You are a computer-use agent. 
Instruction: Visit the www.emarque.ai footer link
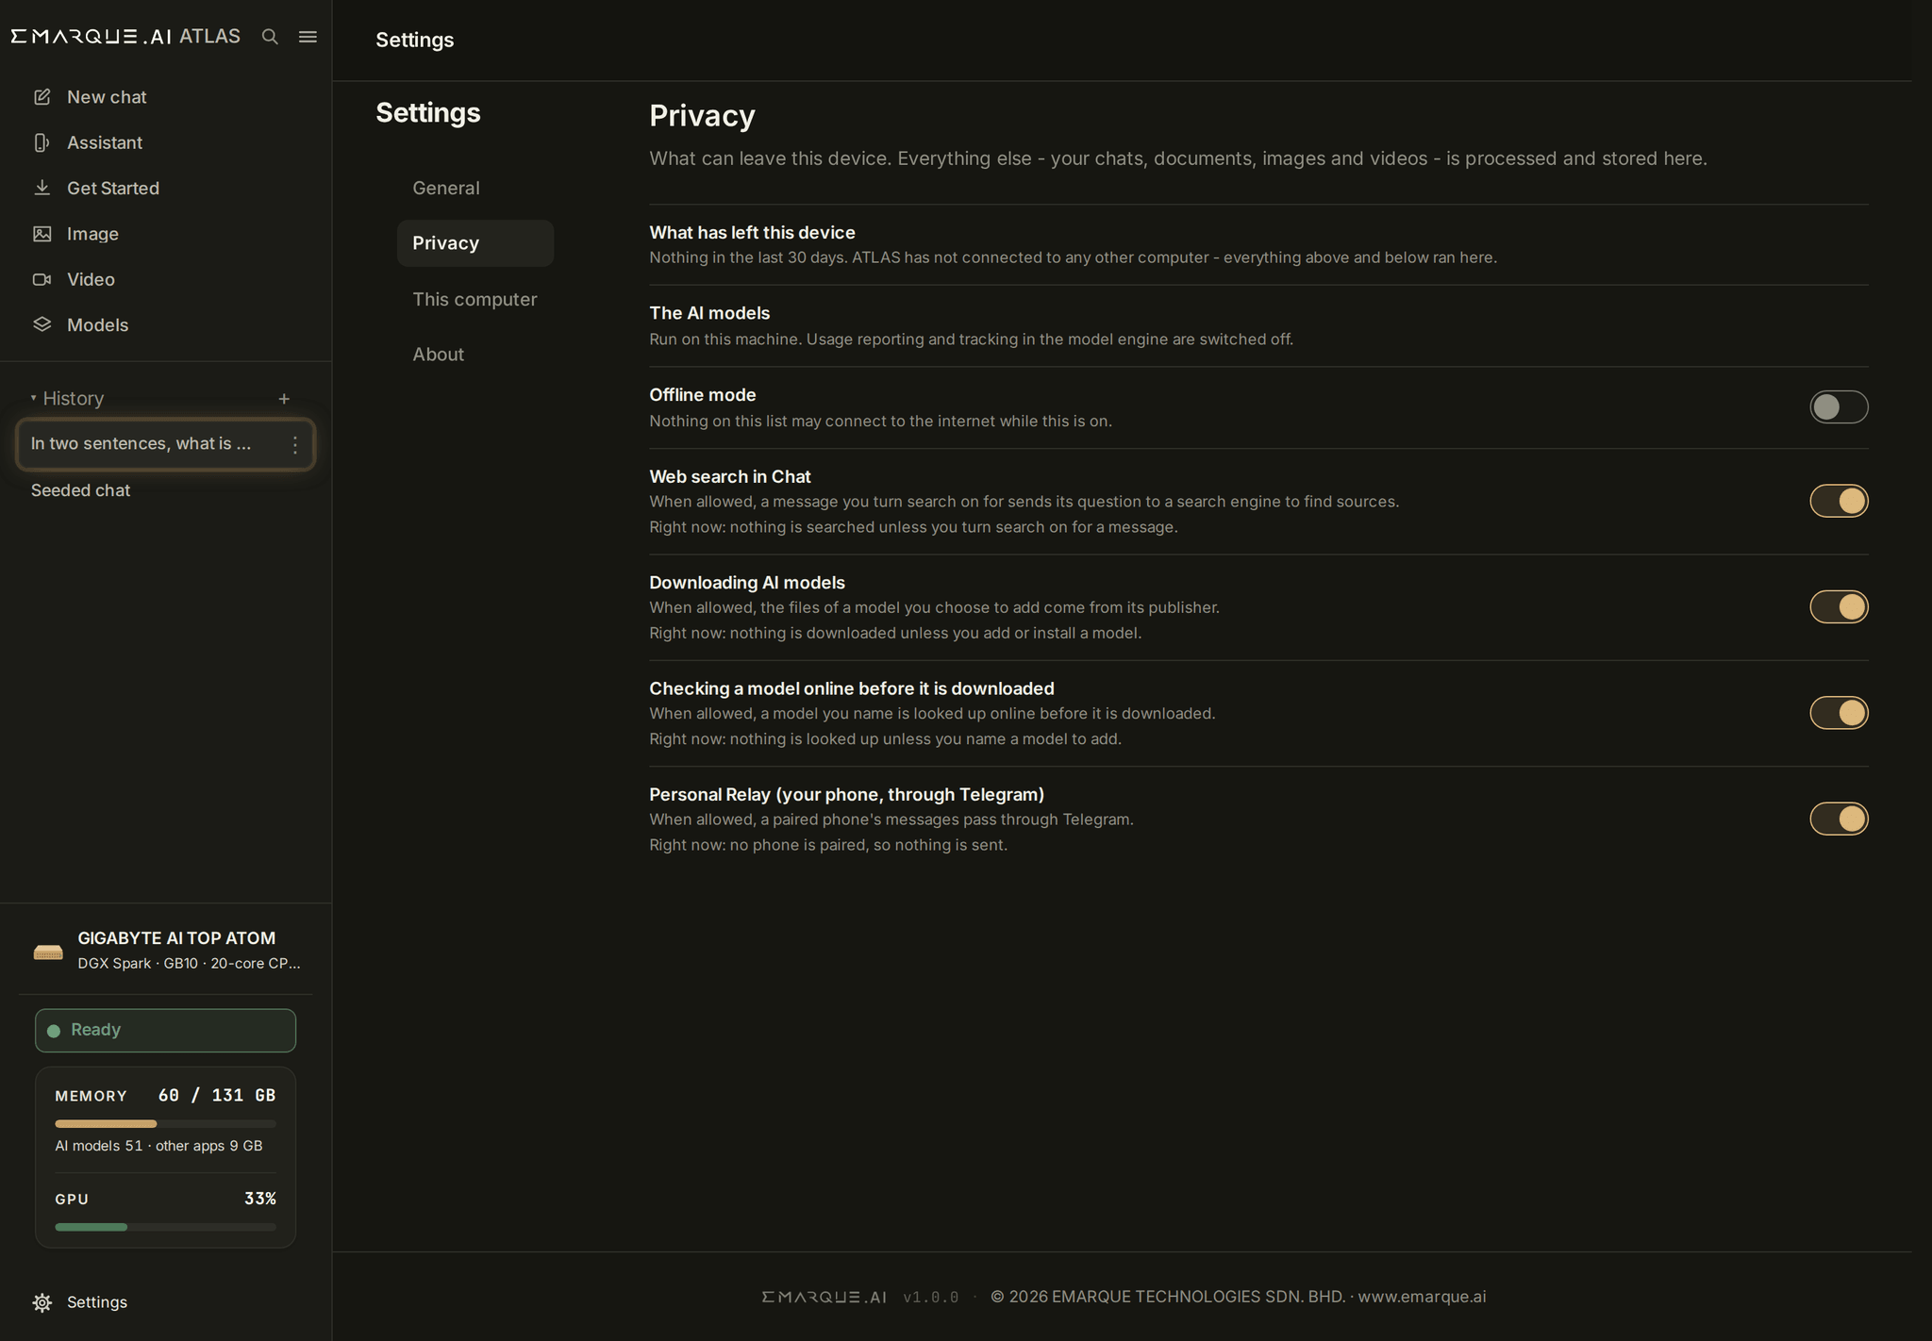pos(1422,1297)
